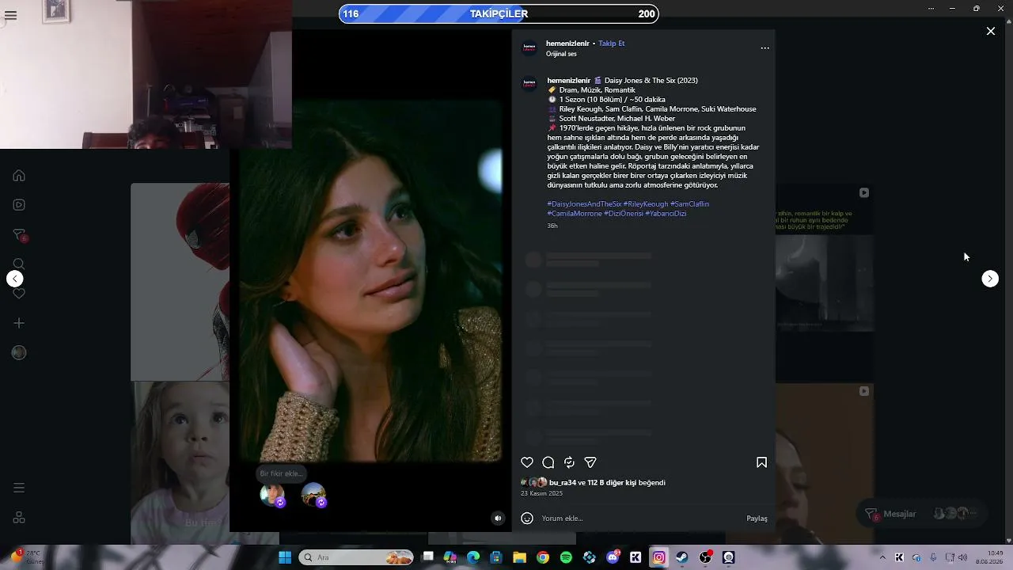This screenshot has width=1013, height=570.
Task: Open the #DaisyJonesAndTheSix hashtag
Action: [584, 204]
